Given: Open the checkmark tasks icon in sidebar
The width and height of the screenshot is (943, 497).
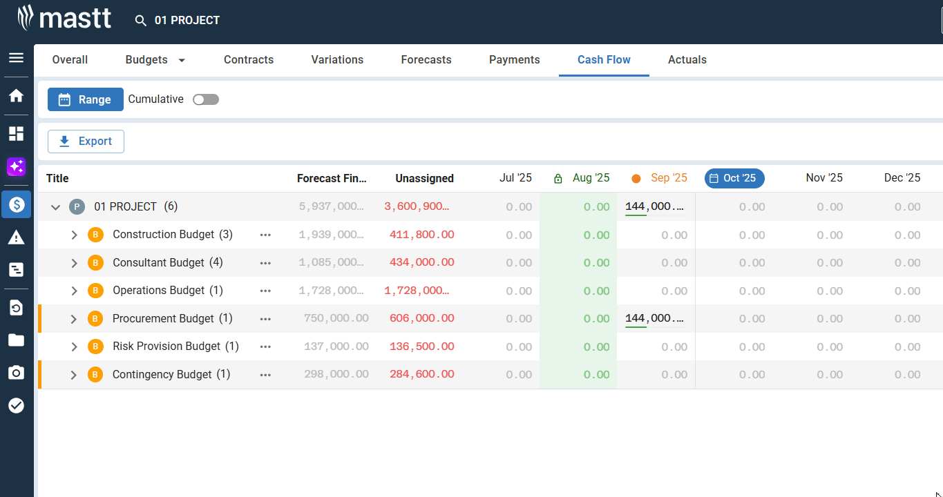Looking at the screenshot, I should tap(16, 405).
